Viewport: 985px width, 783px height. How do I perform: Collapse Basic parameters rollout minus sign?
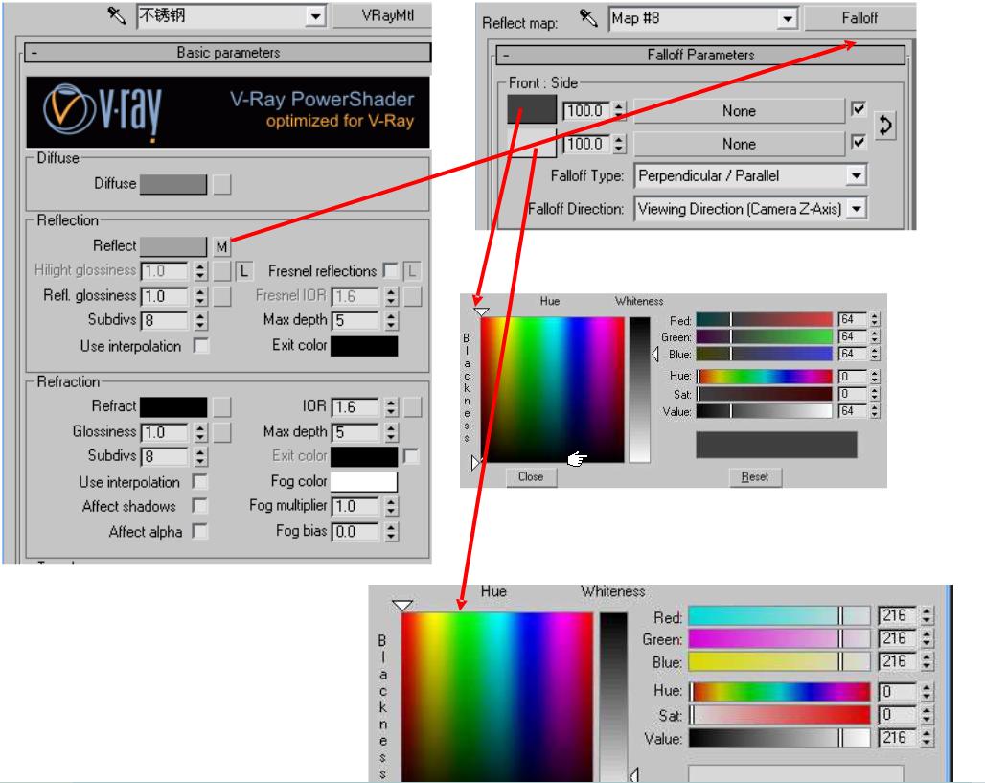34,53
